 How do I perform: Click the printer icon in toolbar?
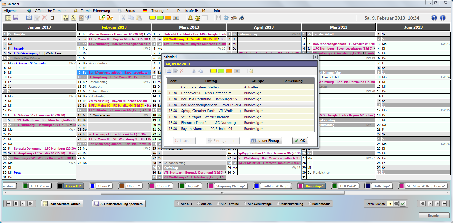pyautogui.click(x=241, y=18)
